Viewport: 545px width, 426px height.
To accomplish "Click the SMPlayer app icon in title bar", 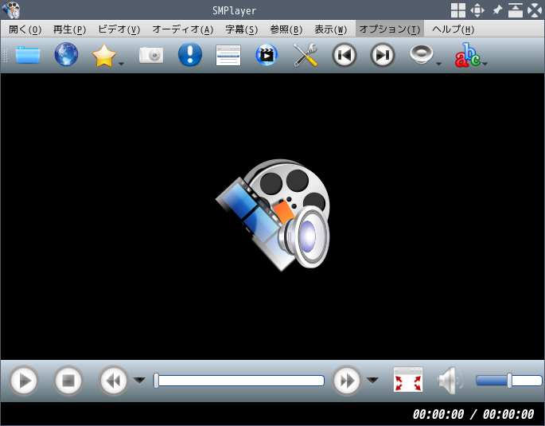I will click(x=11, y=10).
